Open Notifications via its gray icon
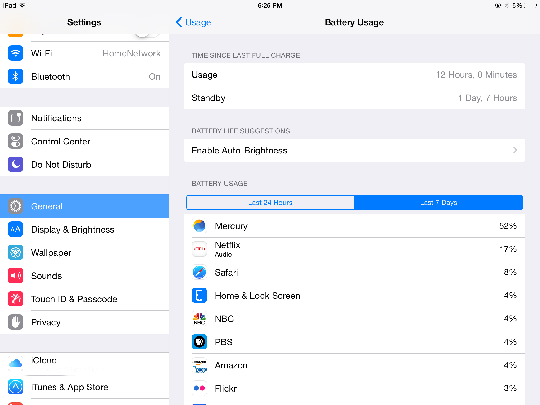The width and height of the screenshot is (540, 405). [x=16, y=118]
